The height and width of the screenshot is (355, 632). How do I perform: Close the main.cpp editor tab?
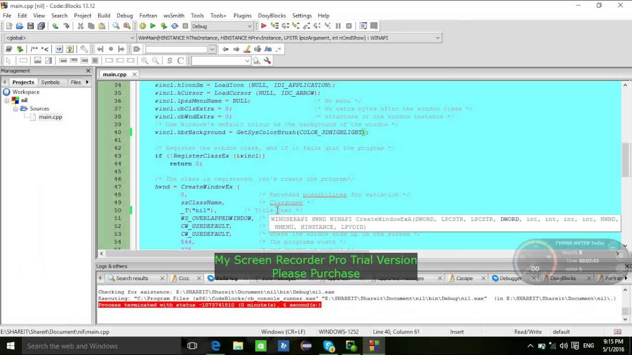pyautogui.click(x=134, y=74)
